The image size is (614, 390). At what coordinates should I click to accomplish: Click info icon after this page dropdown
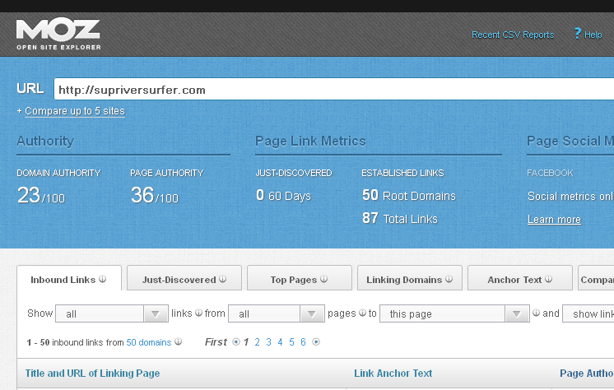(x=537, y=313)
